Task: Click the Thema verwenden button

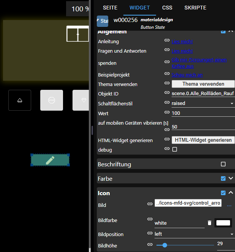Action: pyautogui.click(x=203, y=84)
